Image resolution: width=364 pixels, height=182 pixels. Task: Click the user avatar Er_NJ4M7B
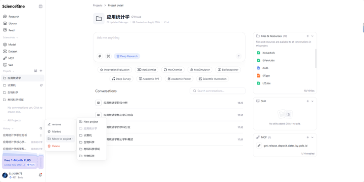[x=5, y=175]
